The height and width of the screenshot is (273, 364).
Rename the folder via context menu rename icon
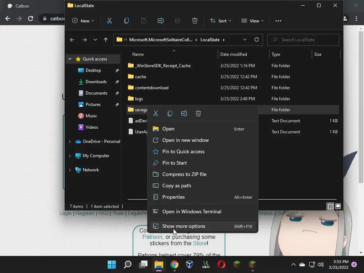(184, 113)
